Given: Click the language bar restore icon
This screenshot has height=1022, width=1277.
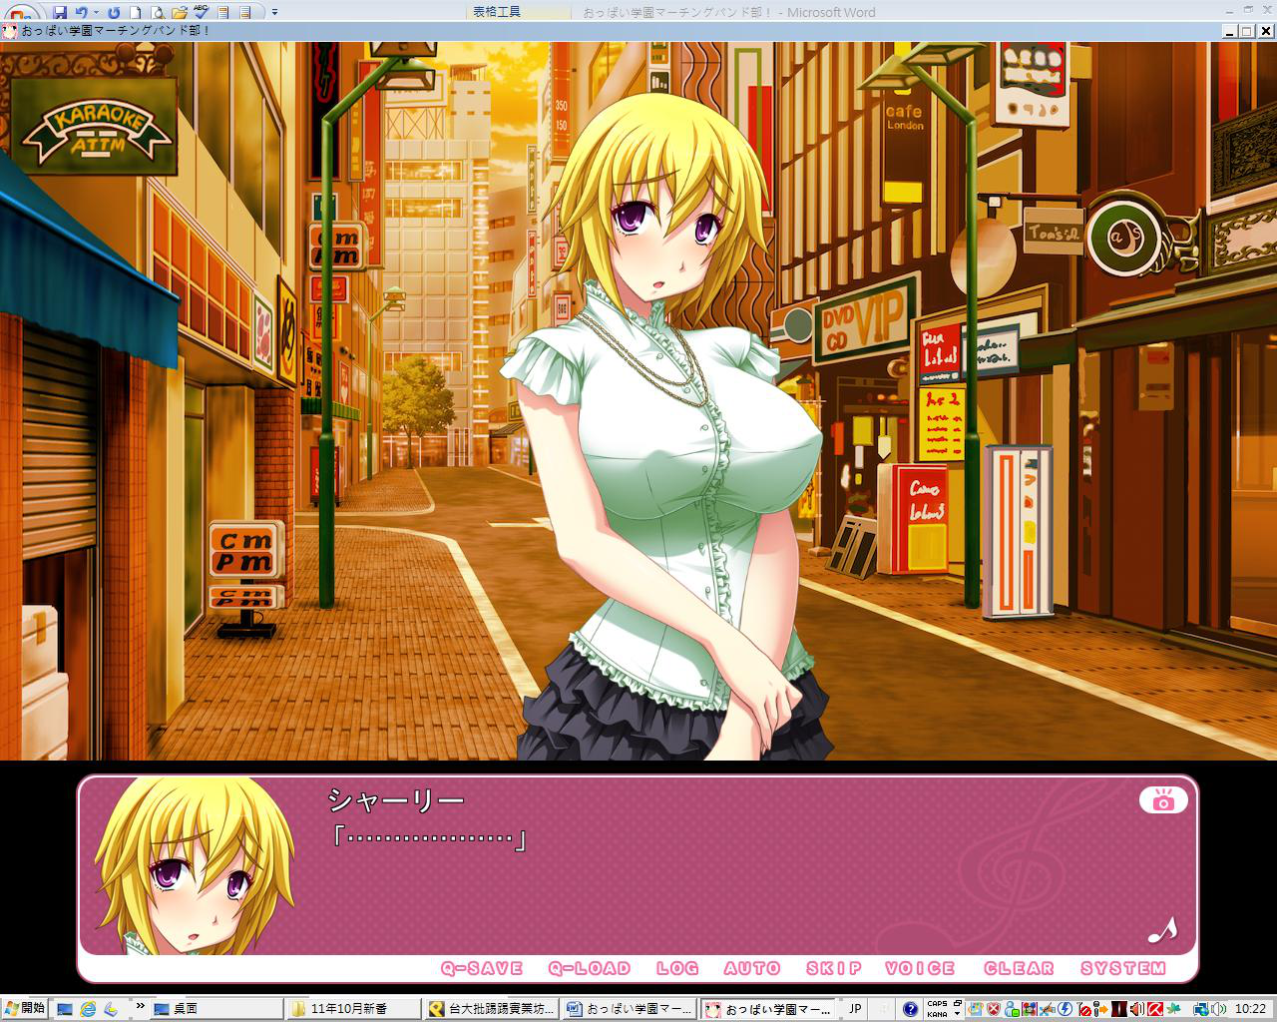Looking at the screenshot, I should (958, 1003).
